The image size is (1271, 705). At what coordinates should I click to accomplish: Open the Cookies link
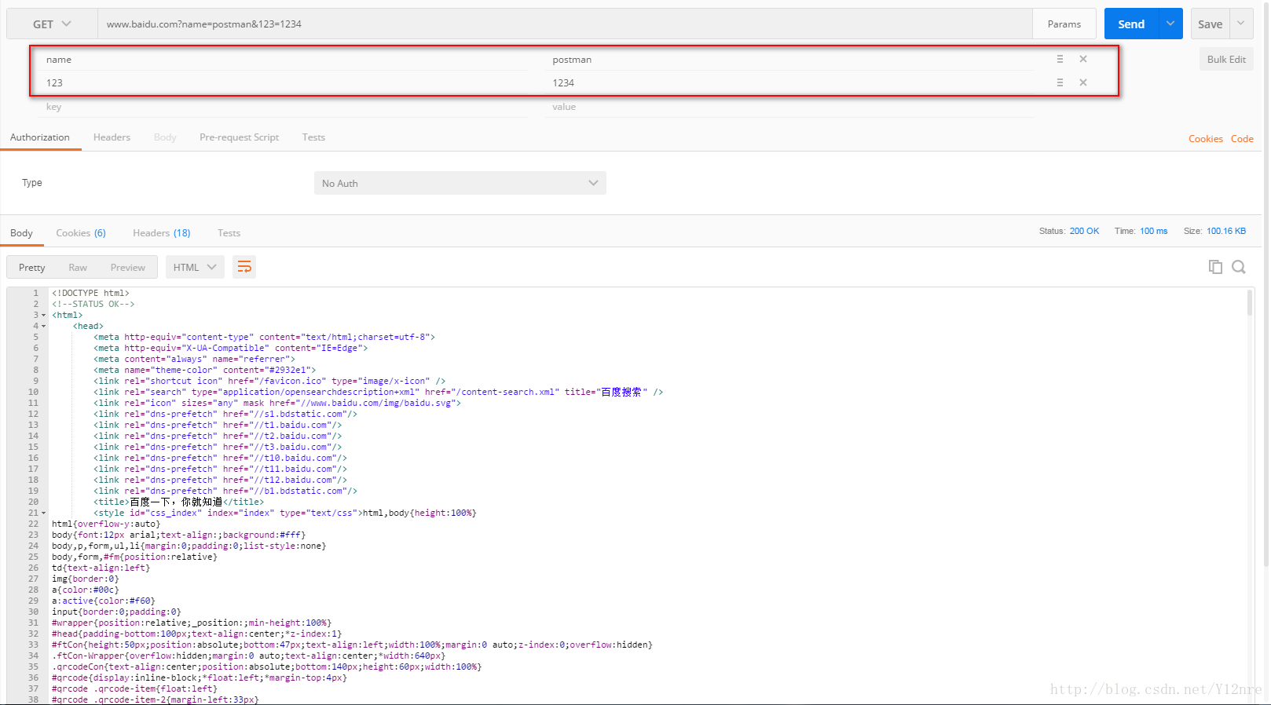click(x=1205, y=139)
